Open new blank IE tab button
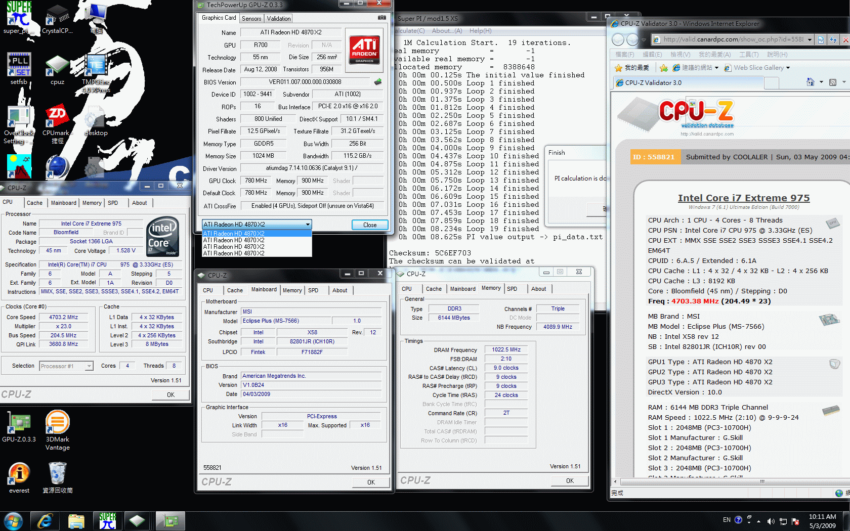 [x=772, y=83]
